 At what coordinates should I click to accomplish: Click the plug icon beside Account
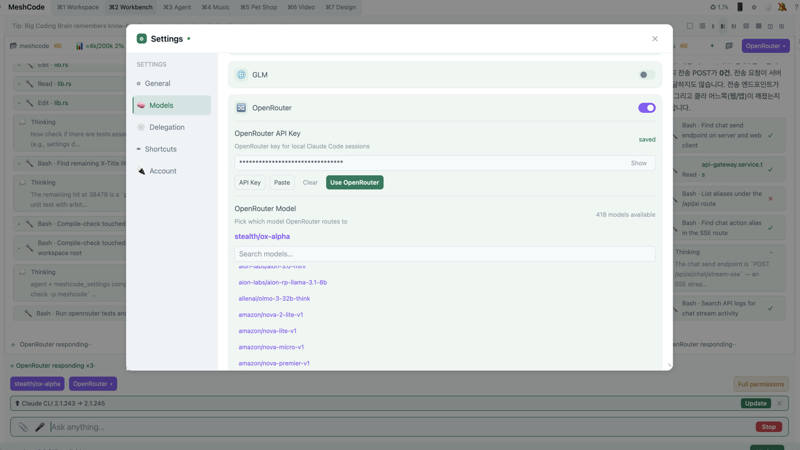click(x=141, y=171)
